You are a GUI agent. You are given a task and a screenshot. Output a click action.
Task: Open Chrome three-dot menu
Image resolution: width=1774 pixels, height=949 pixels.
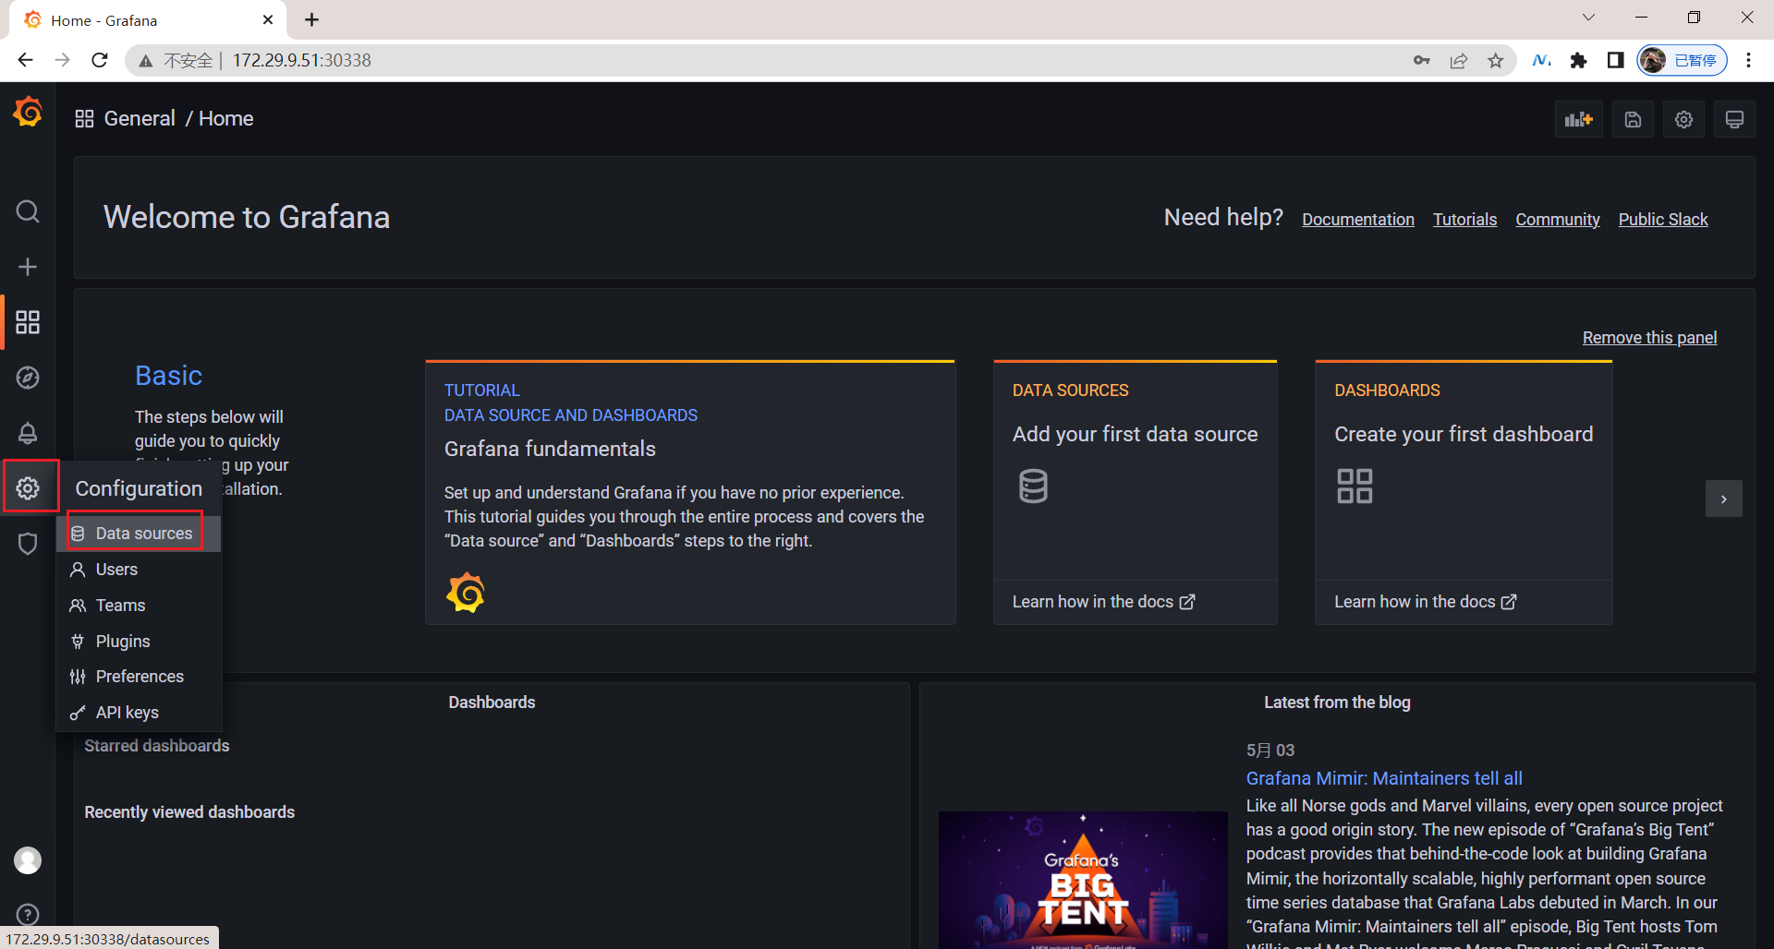pyautogui.click(x=1748, y=60)
